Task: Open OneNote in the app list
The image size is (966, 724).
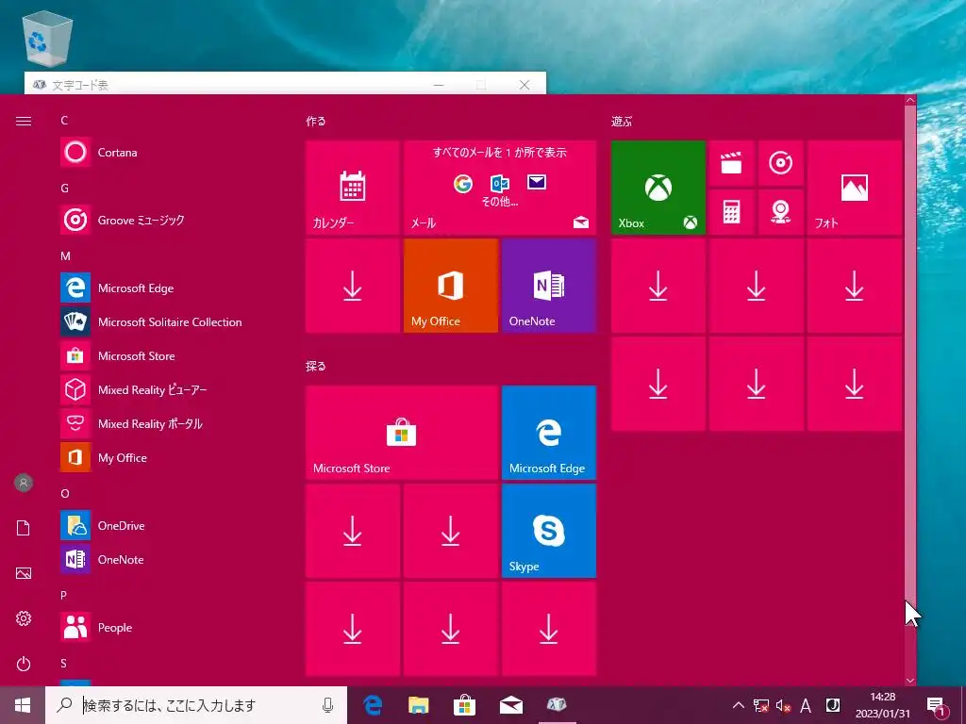Action: click(x=166, y=559)
